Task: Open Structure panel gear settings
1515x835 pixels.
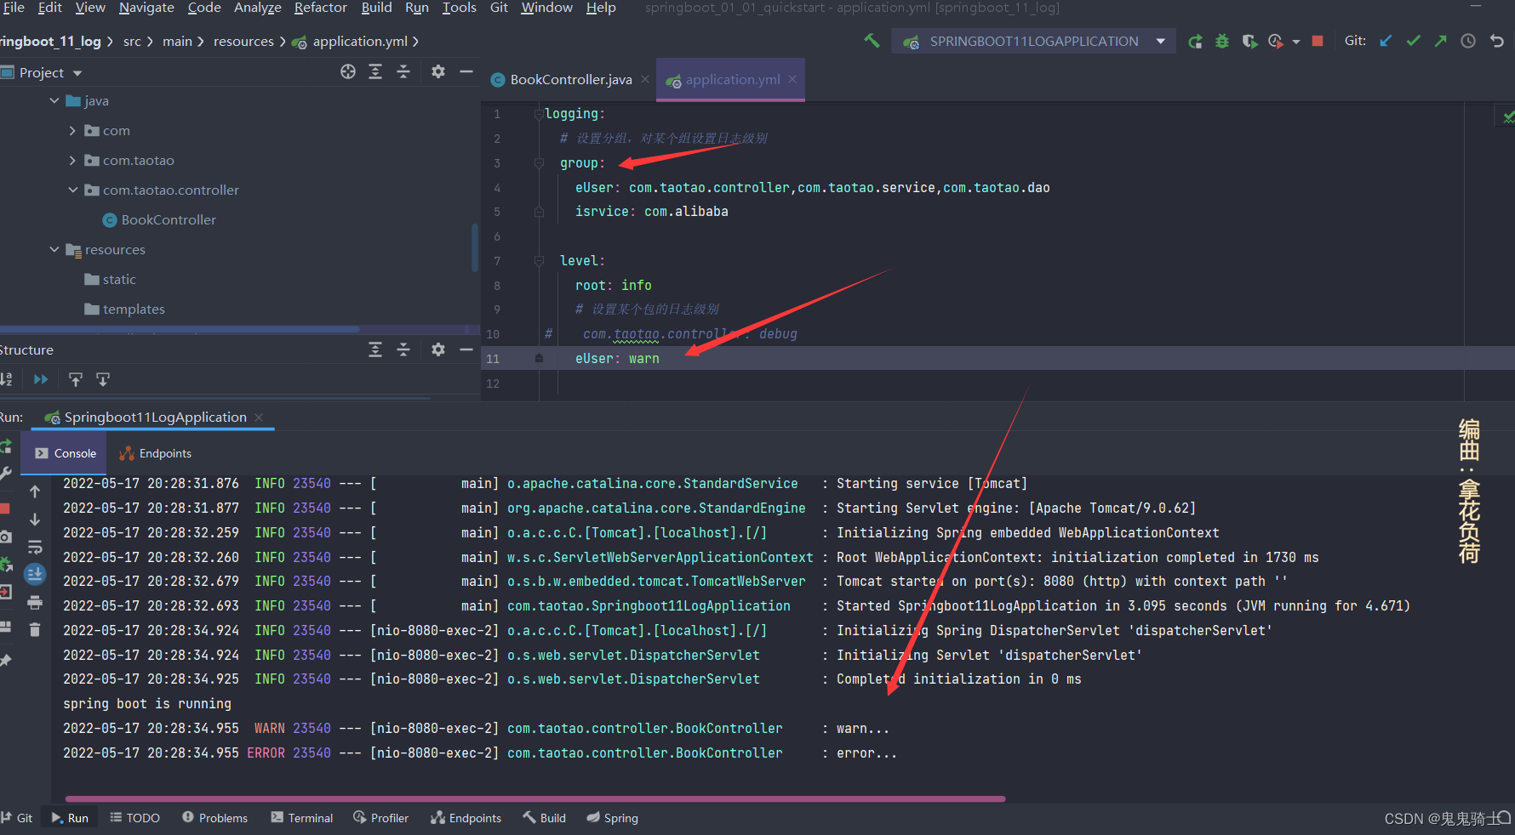Action: [438, 349]
